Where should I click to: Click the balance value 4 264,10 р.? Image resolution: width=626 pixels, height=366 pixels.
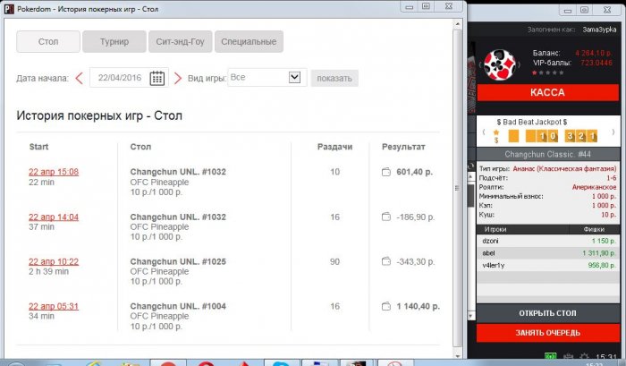pos(594,53)
